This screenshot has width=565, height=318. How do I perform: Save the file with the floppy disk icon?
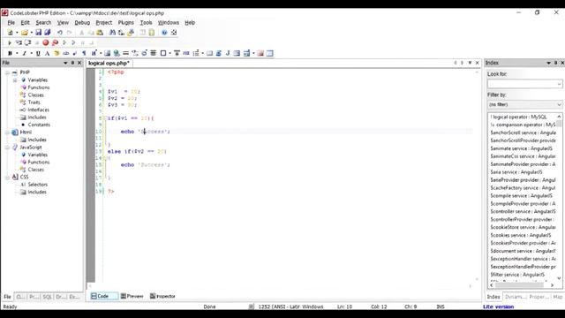(39, 33)
